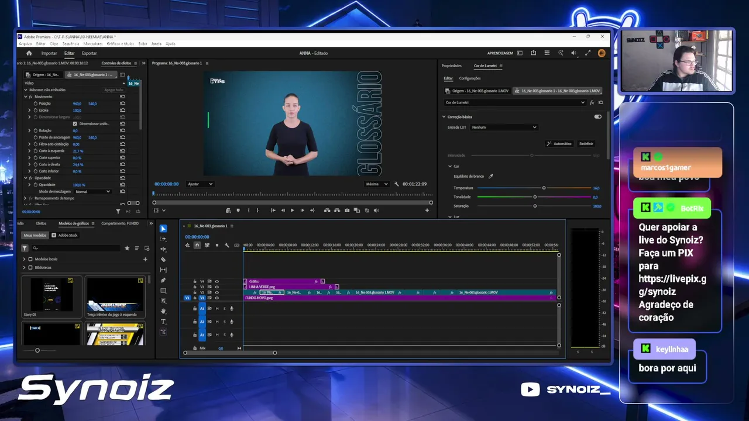This screenshot has width=749, height=421.
Task: Select the Pen tool
Action: pyautogui.click(x=163, y=280)
